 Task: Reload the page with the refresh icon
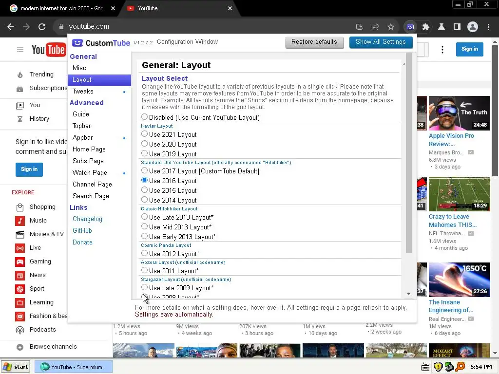42,27
